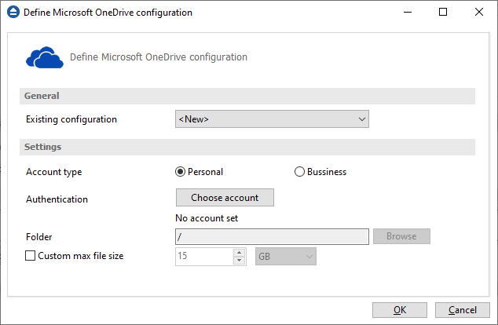498x325 pixels.
Task: Click the Browse button for folder
Action: tap(401, 236)
